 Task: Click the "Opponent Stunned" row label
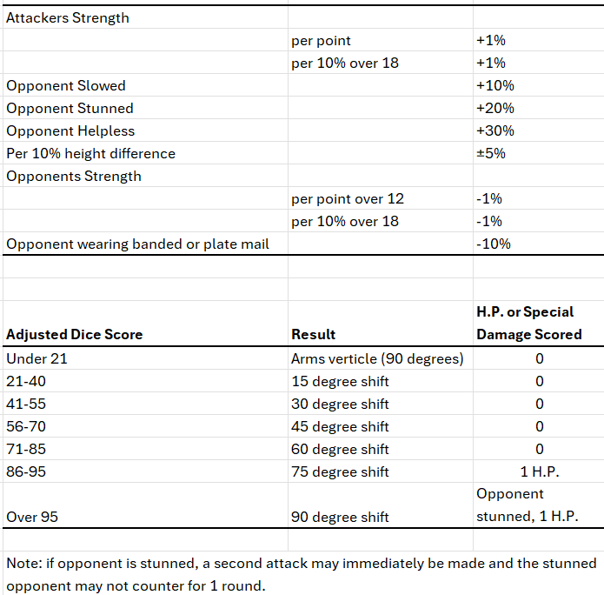coord(70,109)
